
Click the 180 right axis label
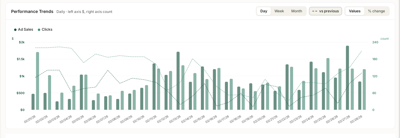(x=375, y=59)
